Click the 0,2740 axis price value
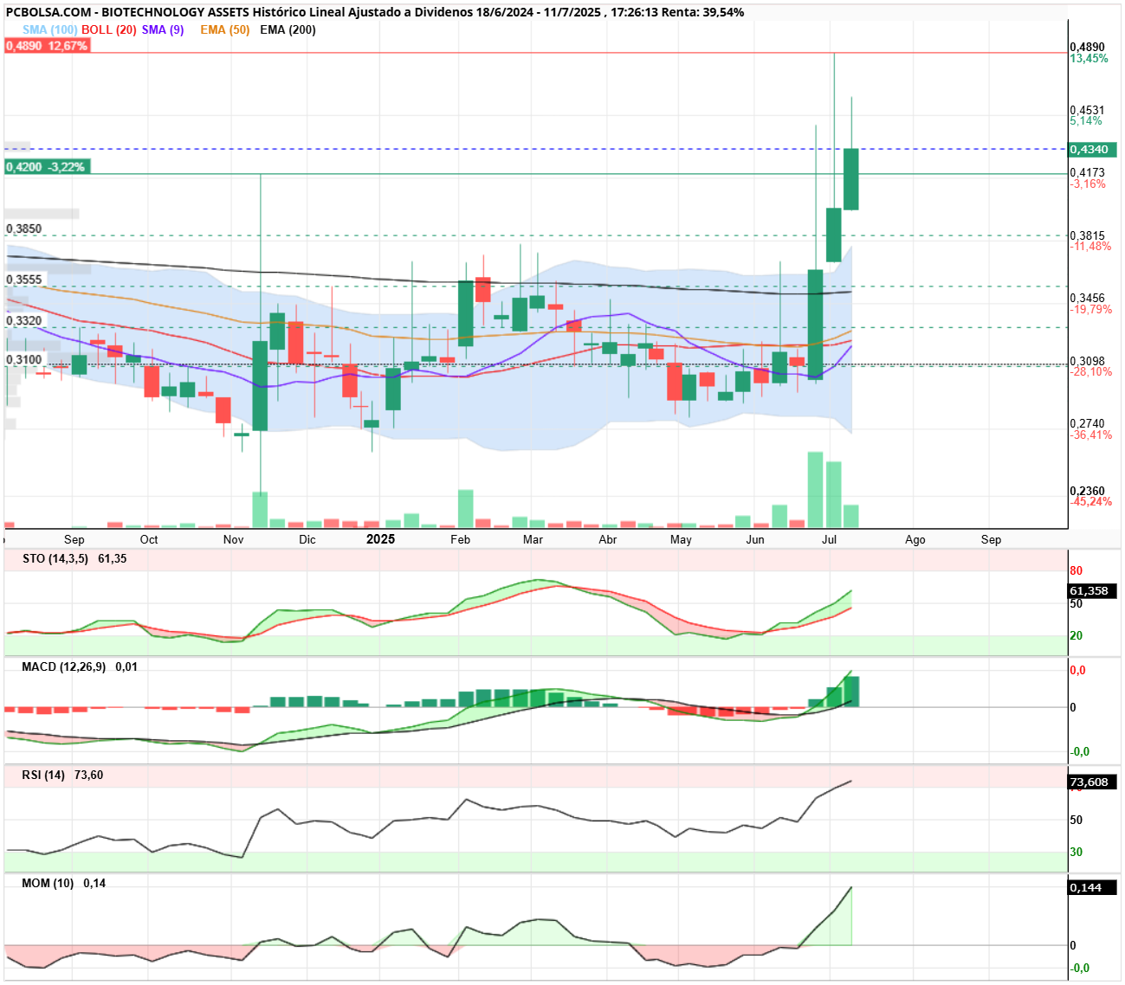The width and height of the screenshot is (1125, 985). [x=1088, y=423]
